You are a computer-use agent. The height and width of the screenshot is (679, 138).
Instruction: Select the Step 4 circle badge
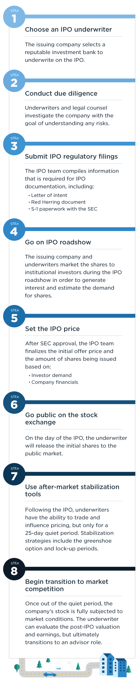[14, 230]
